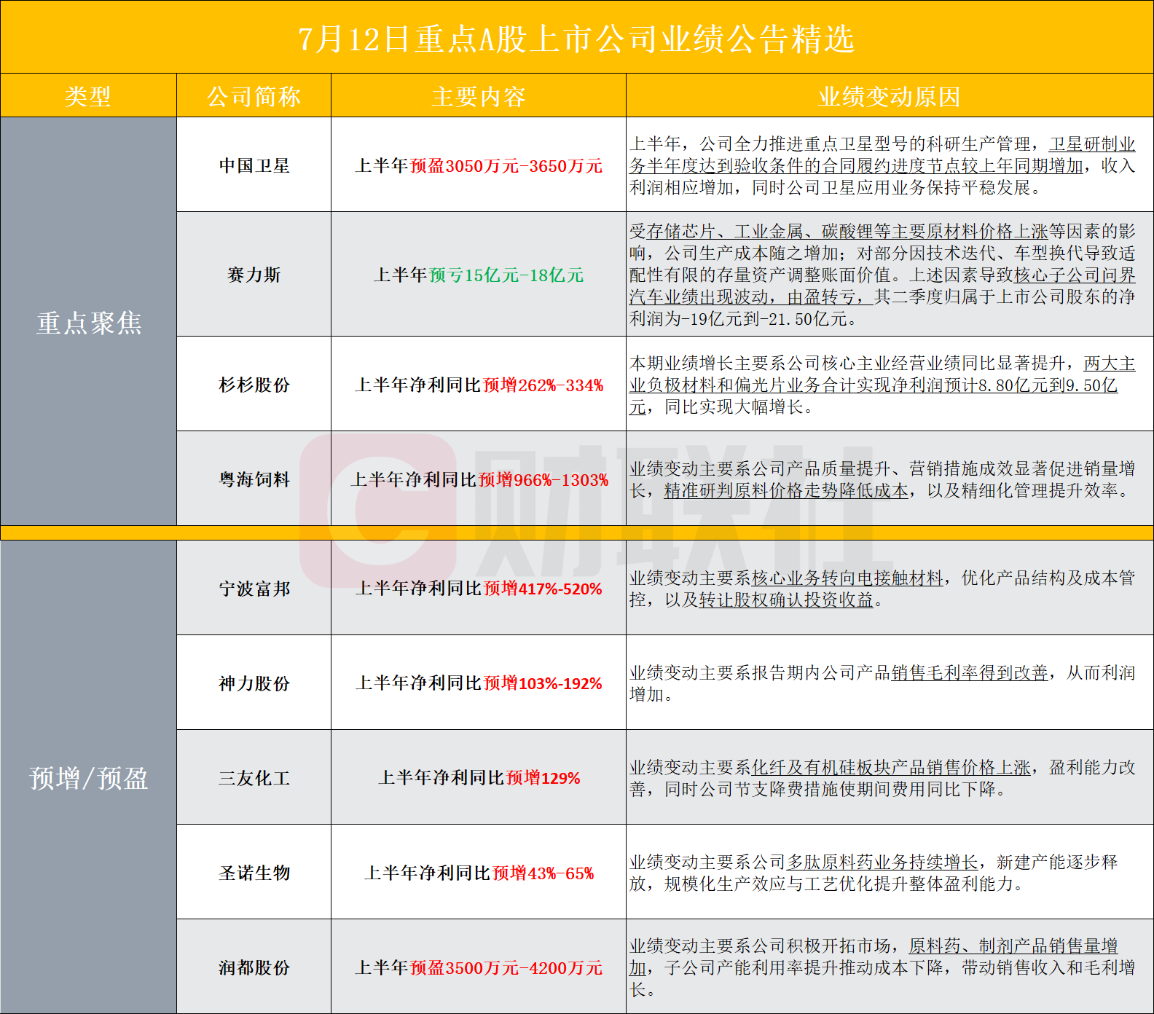Open the 中国卫星 company name

(254, 165)
